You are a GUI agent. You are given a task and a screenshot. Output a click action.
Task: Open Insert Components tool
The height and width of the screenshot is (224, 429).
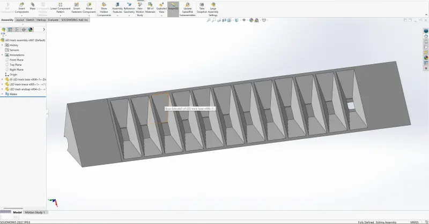21,7
